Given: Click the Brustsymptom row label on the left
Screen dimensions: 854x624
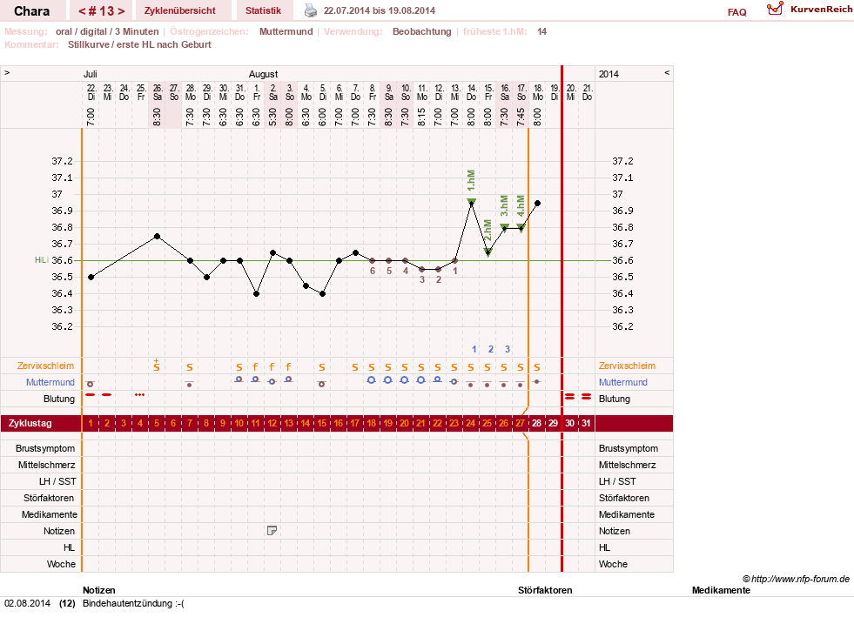Looking at the screenshot, I should 45,449.
